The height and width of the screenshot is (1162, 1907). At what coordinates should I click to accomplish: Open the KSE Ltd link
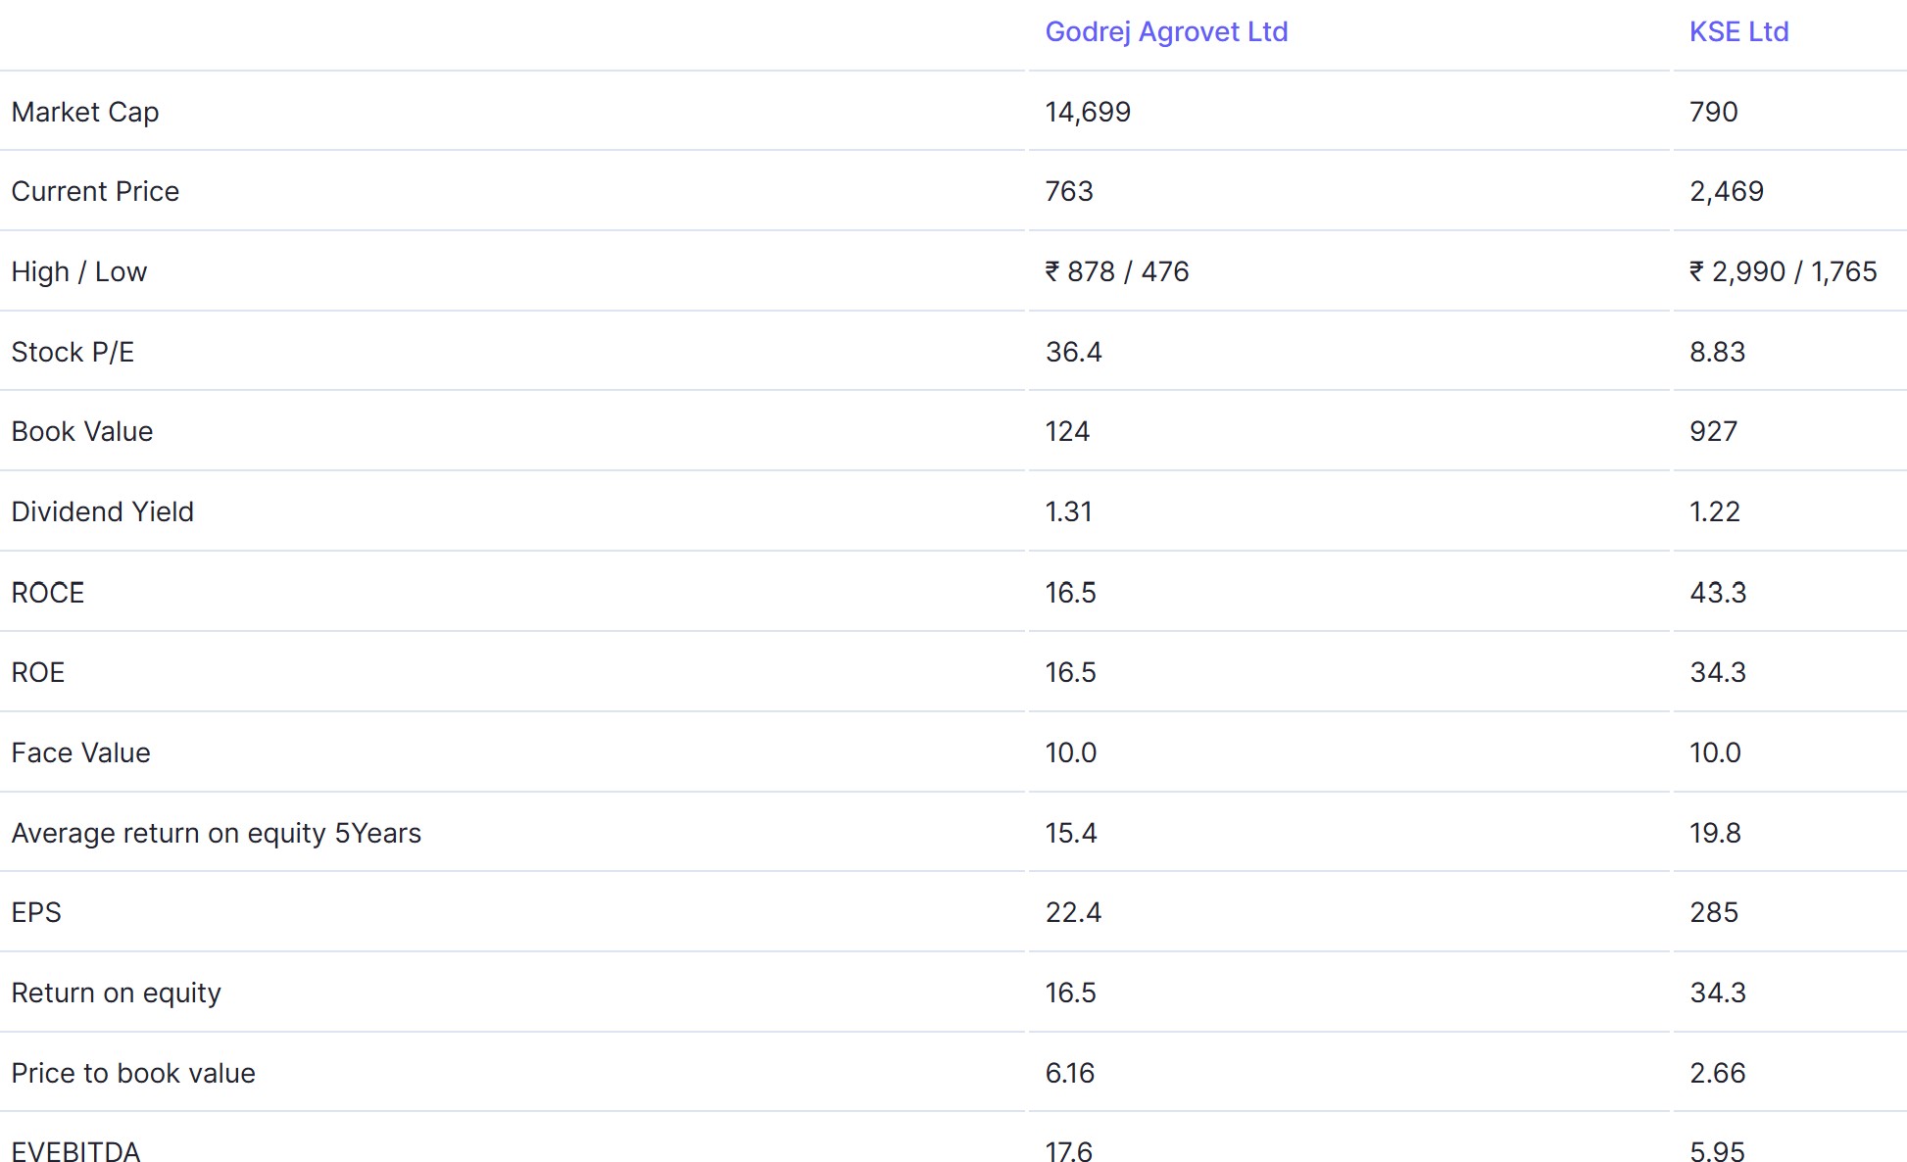(x=1738, y=32)
